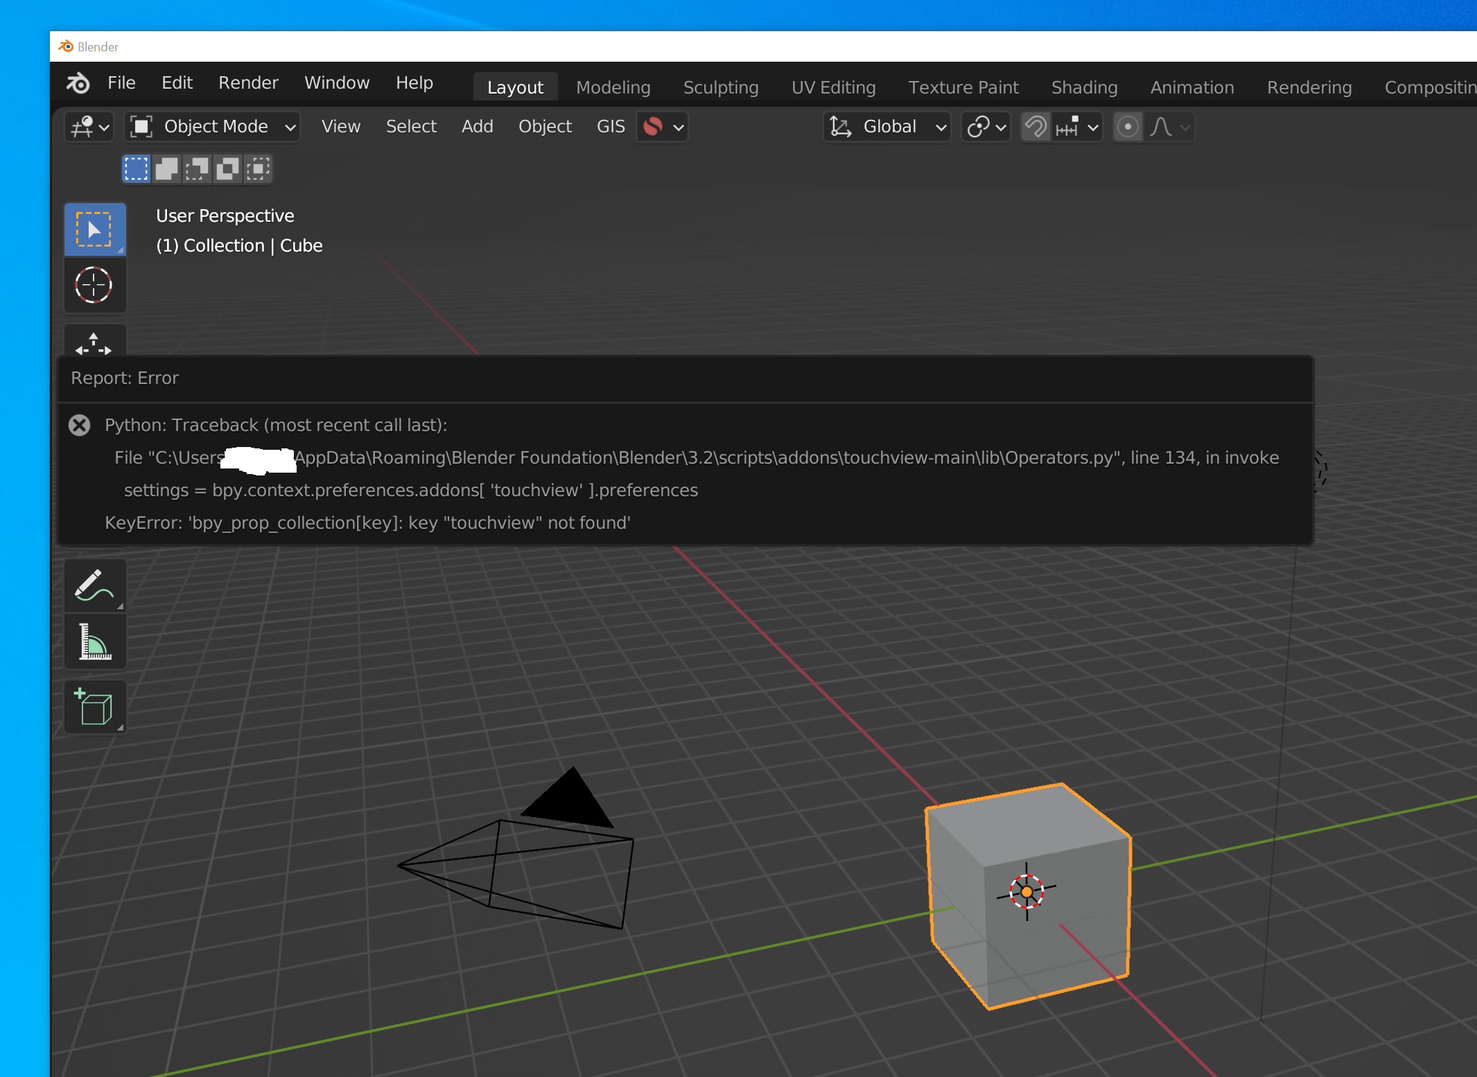Pick the Annotate tool
1477x1077 pixels.
(x=95, y=586)
